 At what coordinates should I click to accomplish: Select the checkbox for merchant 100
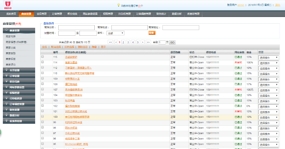click(x=42, y=117)
